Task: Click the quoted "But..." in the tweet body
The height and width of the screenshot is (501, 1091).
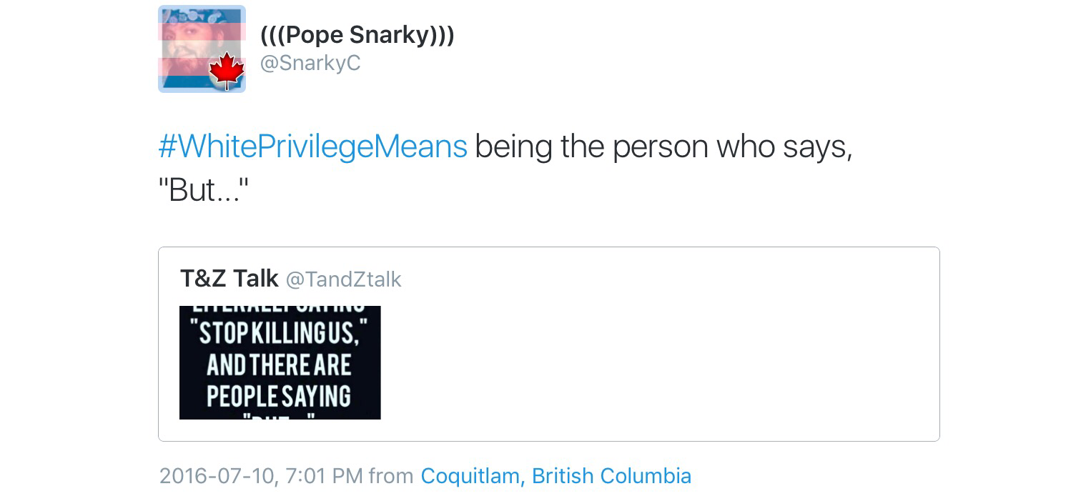Action: click(202, 190)
